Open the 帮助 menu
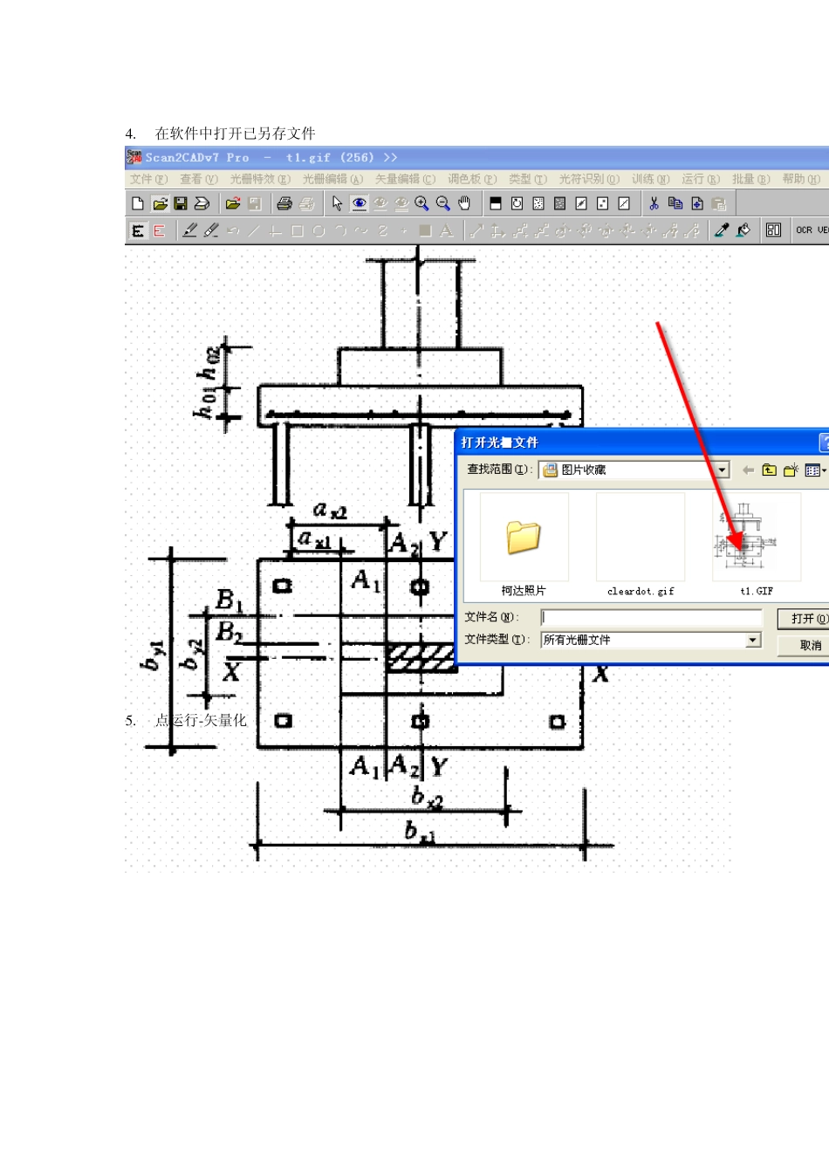The height and width of the screenshot is (1173, 829). click(801, 179)
